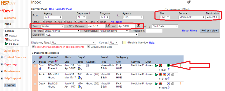This screenshot has height=91, width=225.
Task: Toggle the Pend status checkbox
Action: tap(44, 22)
